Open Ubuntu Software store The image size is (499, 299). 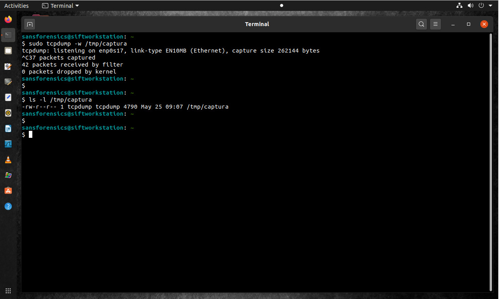8,191
